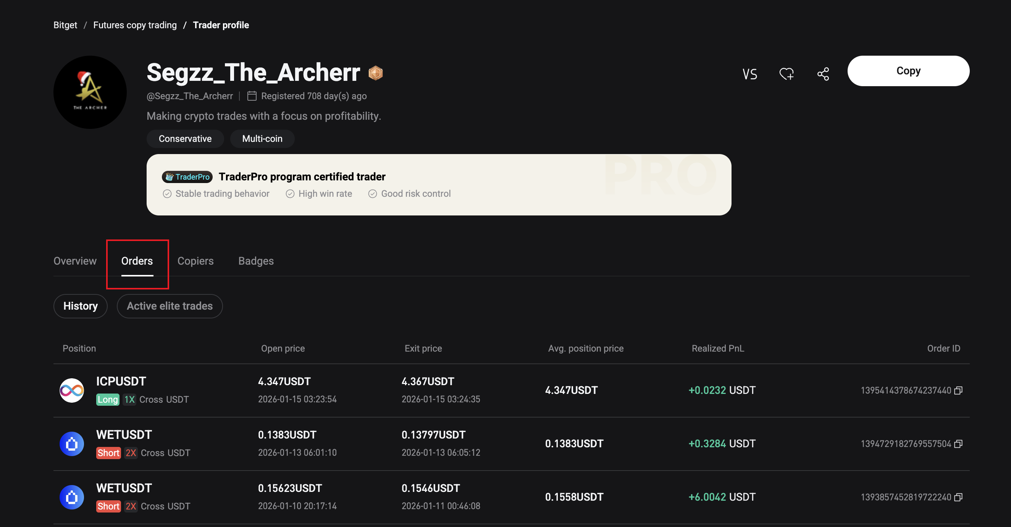This screenshot has height=527, width=1011.
Task: Click the share profile icon
Action: (823, 74)
